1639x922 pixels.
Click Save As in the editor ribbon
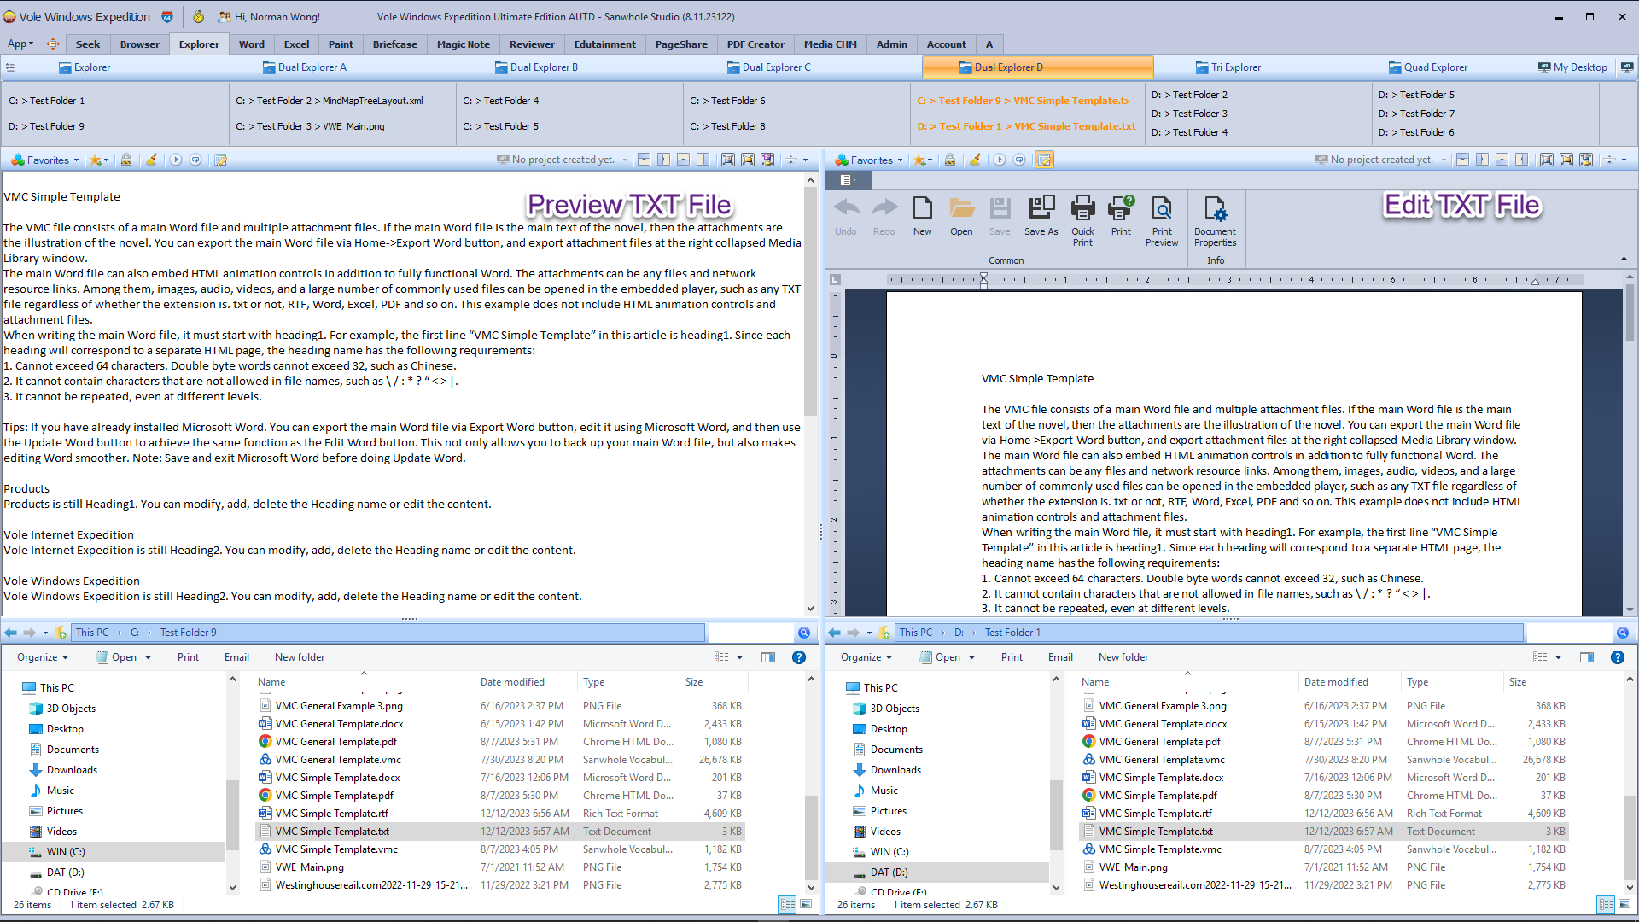click(1041, 216)
